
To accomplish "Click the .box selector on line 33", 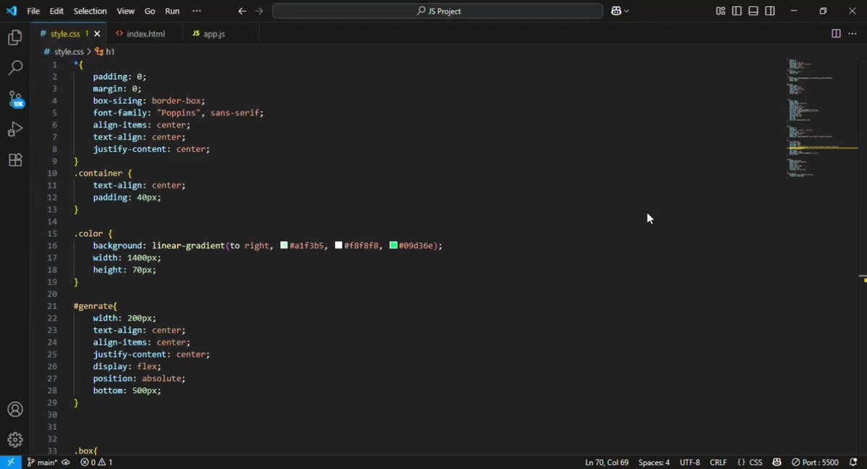I will point(83,451).
